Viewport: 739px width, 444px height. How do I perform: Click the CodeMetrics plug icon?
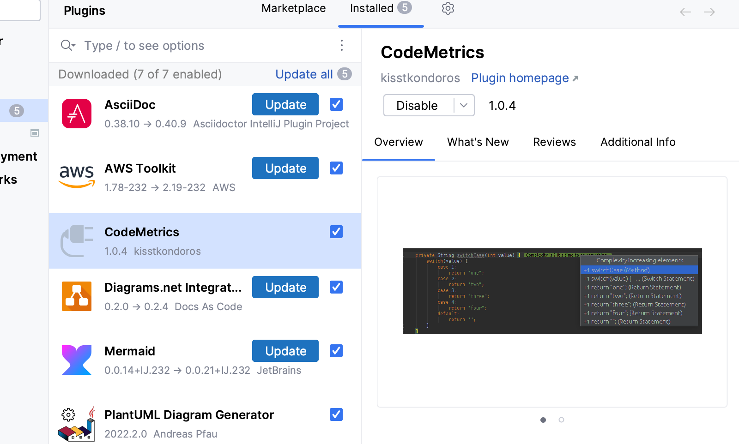[x=77, y=241]
